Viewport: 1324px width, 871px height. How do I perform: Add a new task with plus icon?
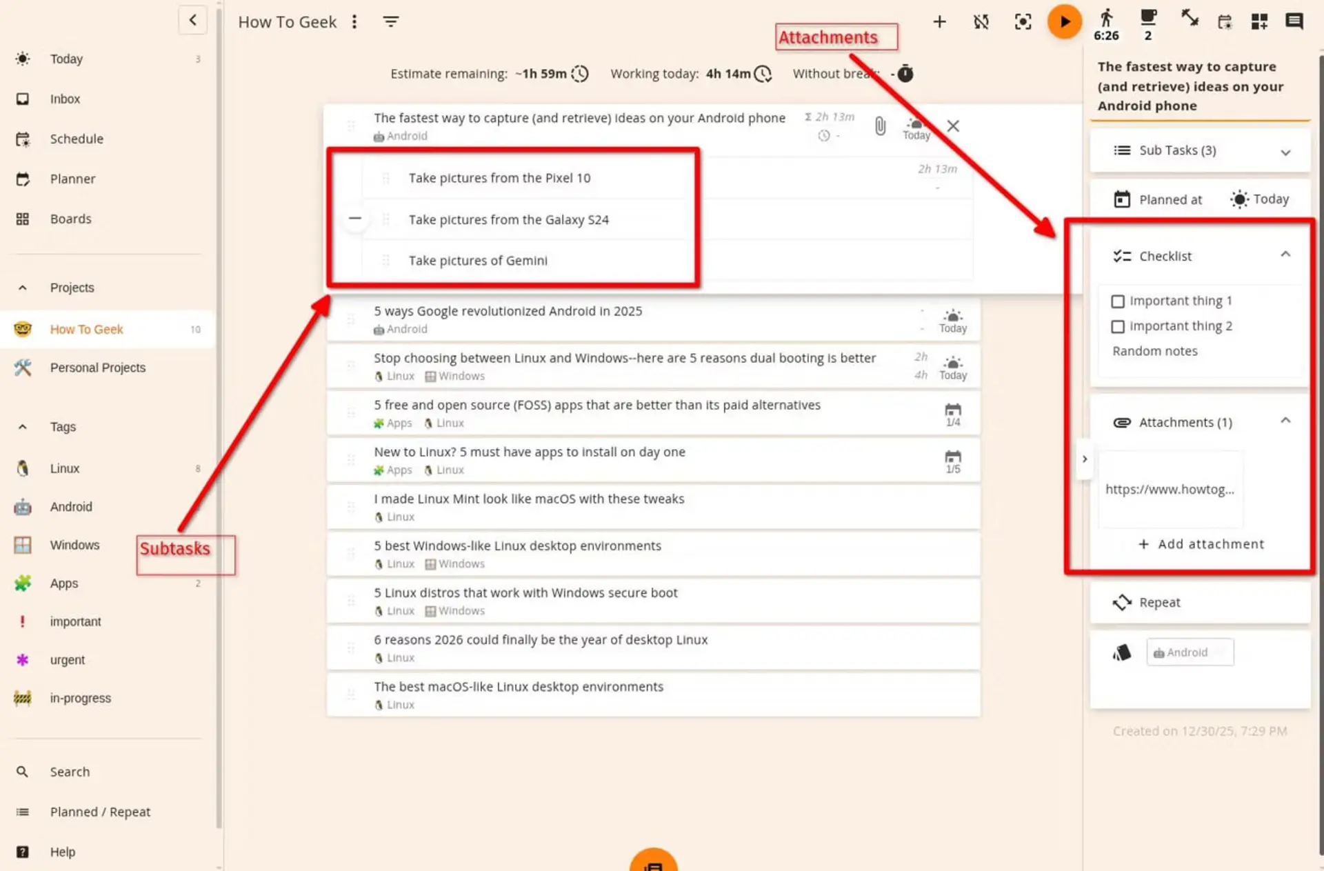click(939, 22)
